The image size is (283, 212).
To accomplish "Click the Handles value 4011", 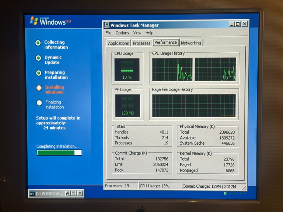I will pyautogui.click(x=164, y=132).
